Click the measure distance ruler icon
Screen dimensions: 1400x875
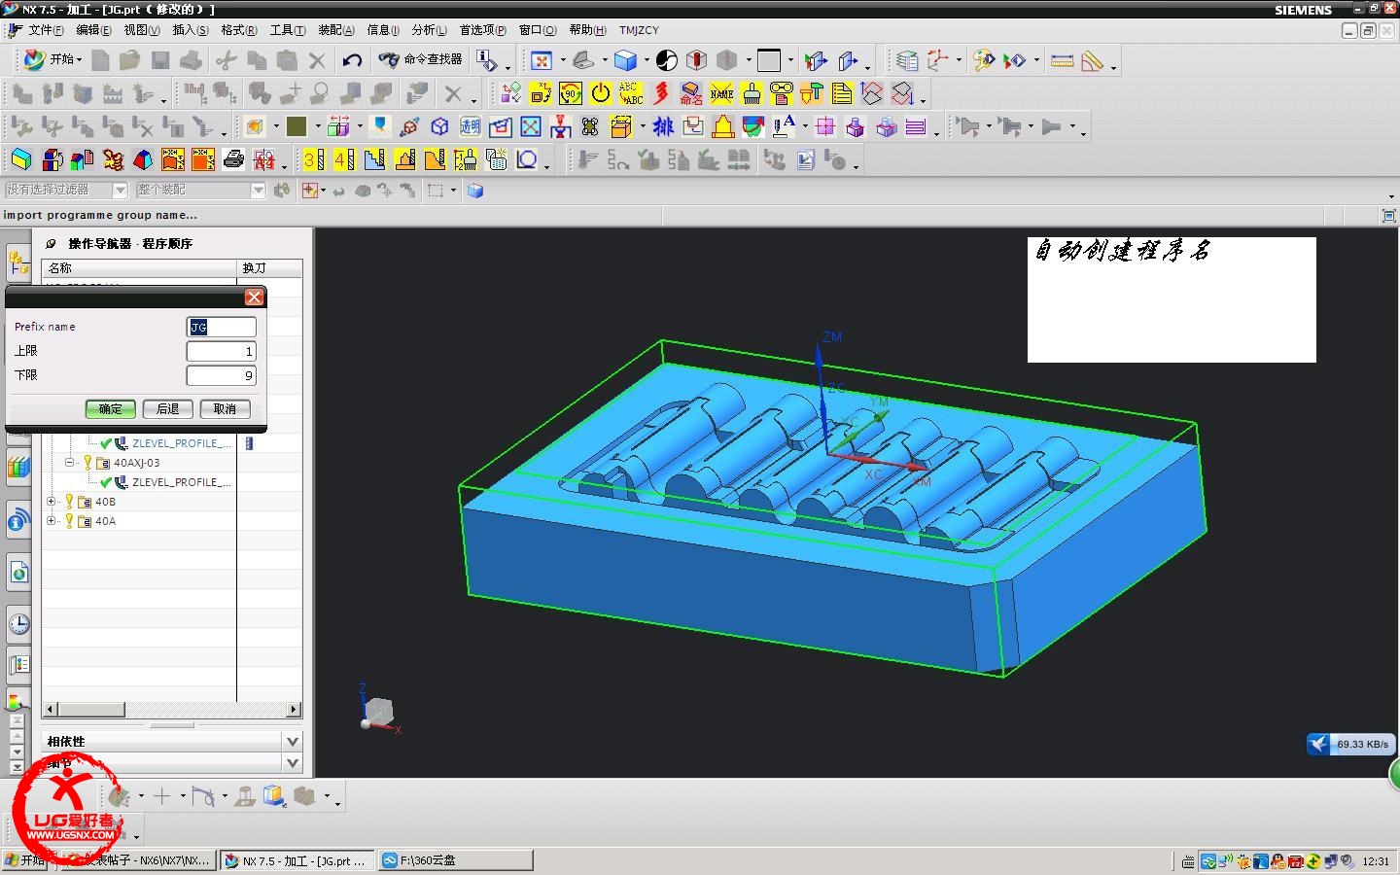point(1062,60)
